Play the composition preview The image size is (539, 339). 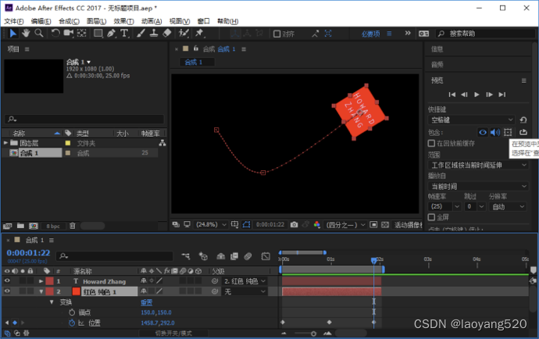pyautogui.click(x=477, y=95)
